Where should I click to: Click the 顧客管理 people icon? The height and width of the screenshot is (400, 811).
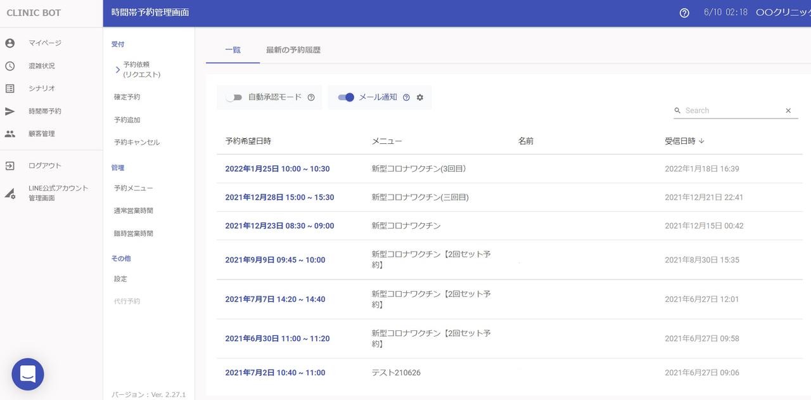(x=10, y=134)
